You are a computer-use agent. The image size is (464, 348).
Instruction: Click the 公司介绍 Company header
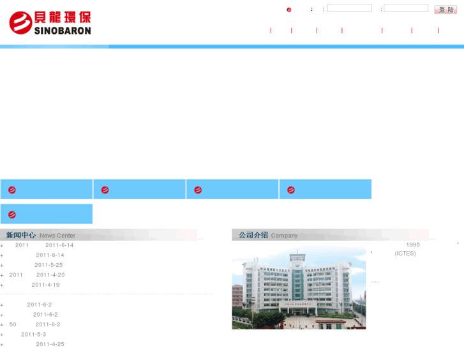click(x=268, y=235)
